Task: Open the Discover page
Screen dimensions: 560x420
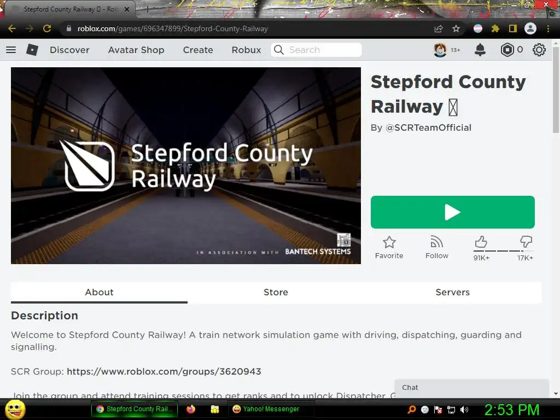Action: (x=69, y=50)
